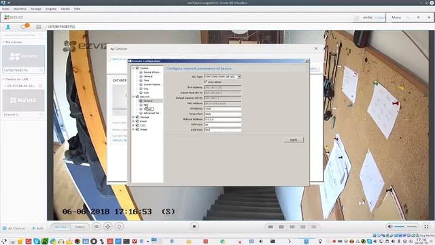Screen dimensions: 435x245
Task: Click the device search field in sidebar
Action: coord(23,35)
